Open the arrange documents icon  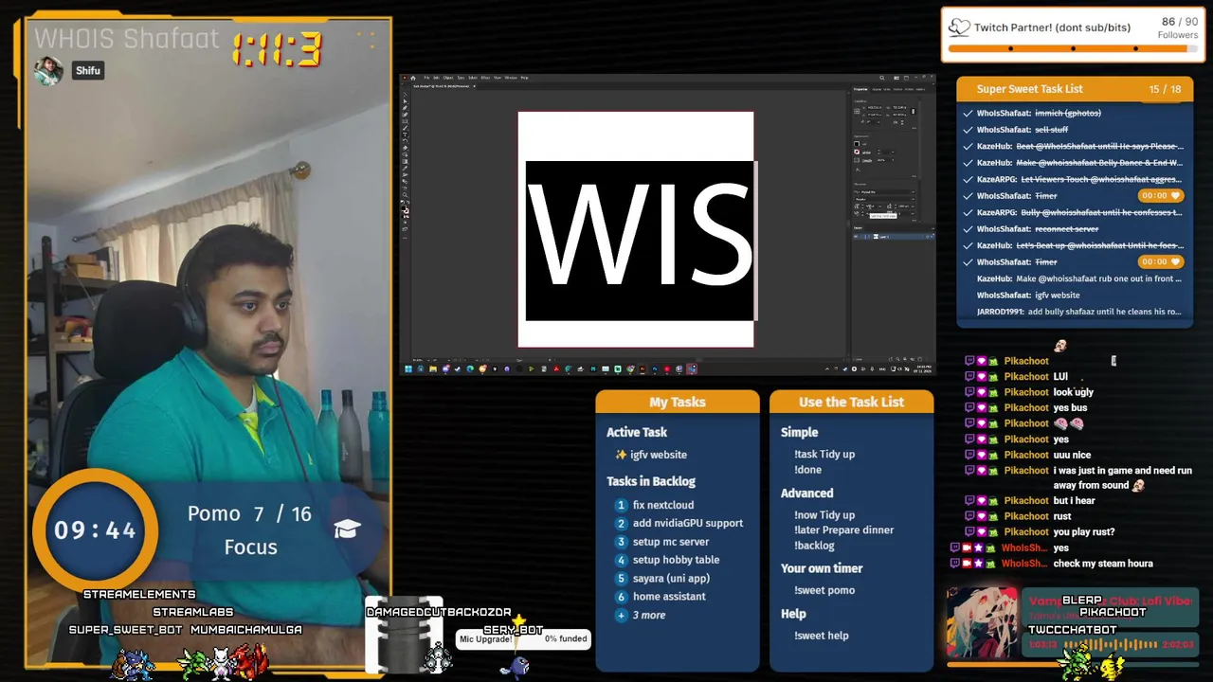point(896,78)
